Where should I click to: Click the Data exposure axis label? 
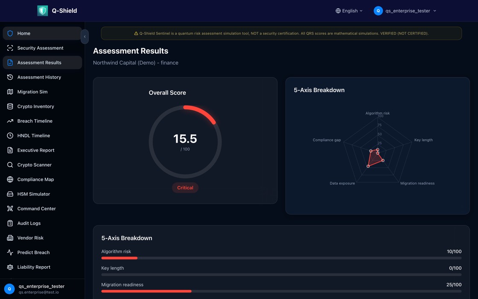[x=342, y=183]
